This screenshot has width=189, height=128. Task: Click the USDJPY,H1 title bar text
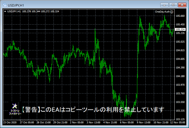(x=16, y=5)
